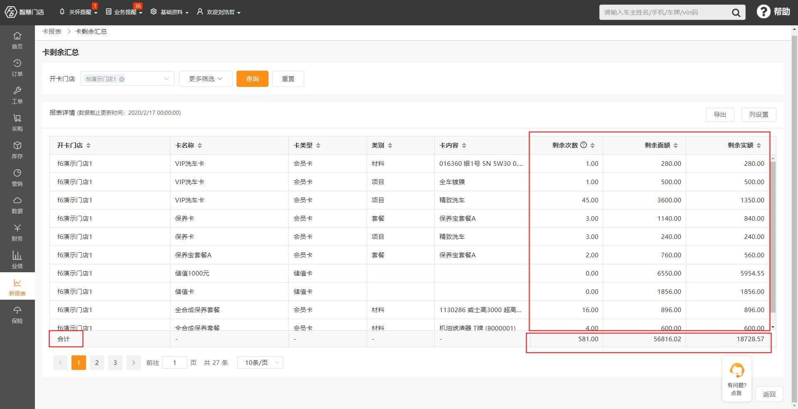
Task: Click the 前往 page number input
Action: pyautogui.click(x=175, y=362)
